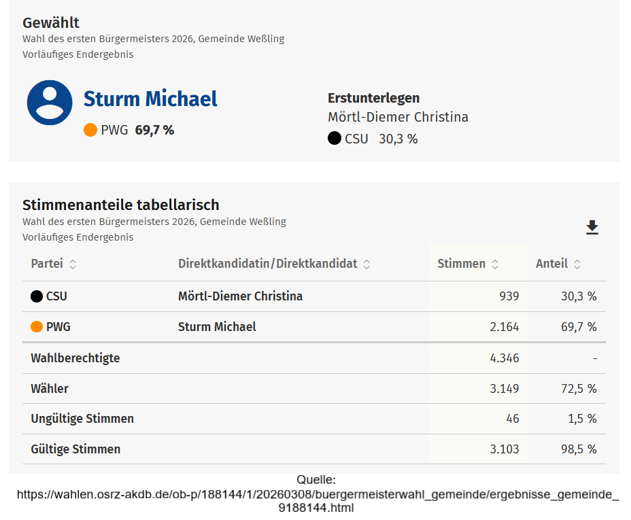
Task: Select the profile avatar of Sturm Michael
Action: coord(49,102)
